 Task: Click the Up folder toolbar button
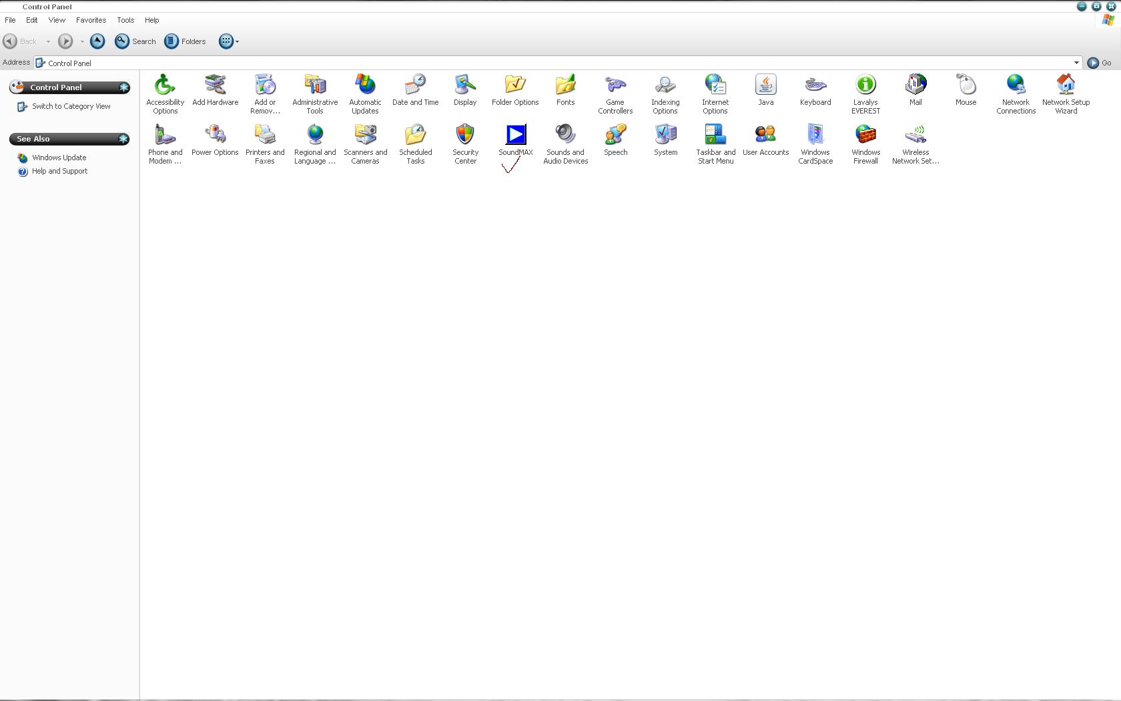coord(97,41)
